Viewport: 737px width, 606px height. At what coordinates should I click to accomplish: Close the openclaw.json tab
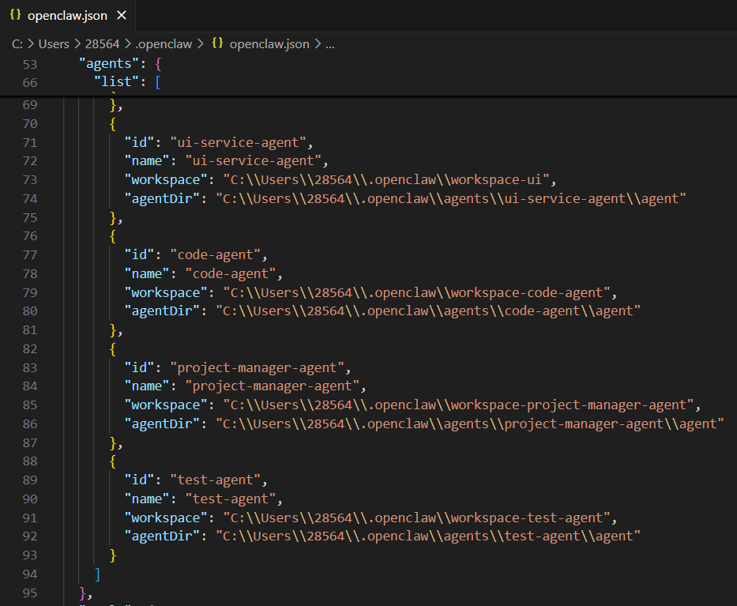pos(122,16)
